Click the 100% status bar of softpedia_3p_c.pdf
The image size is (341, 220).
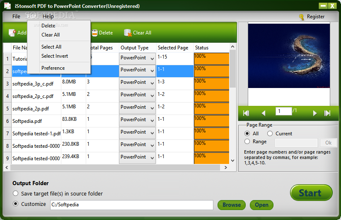pyautogui.click(x=211, y=83)
